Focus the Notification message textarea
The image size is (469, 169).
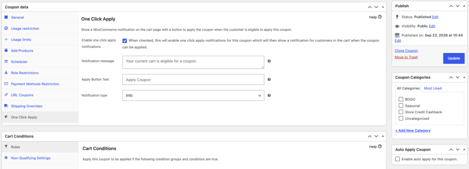pyautogui.click(x=193, y=62)
